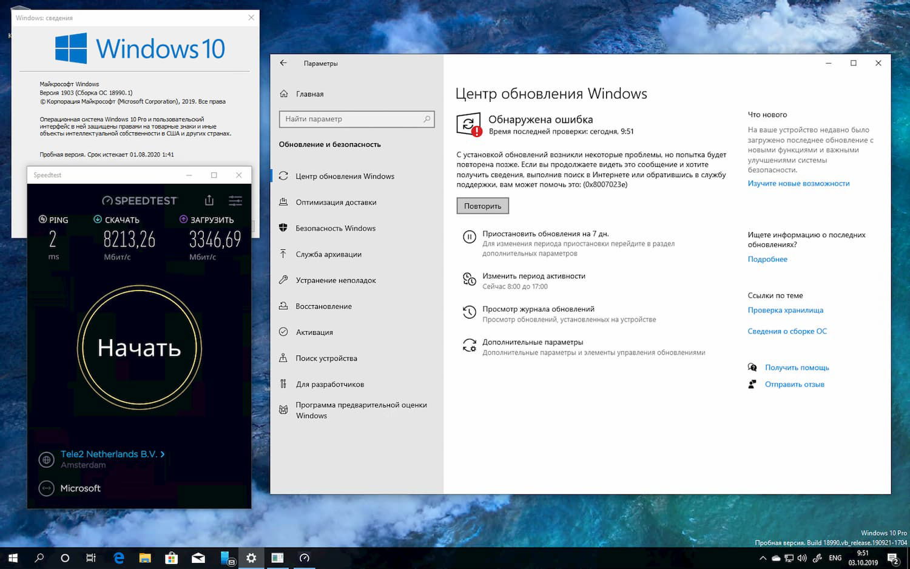Open Служба архивации settings
Image resolution: width=910 pixels, height=569 pixels.
[328, 254]
